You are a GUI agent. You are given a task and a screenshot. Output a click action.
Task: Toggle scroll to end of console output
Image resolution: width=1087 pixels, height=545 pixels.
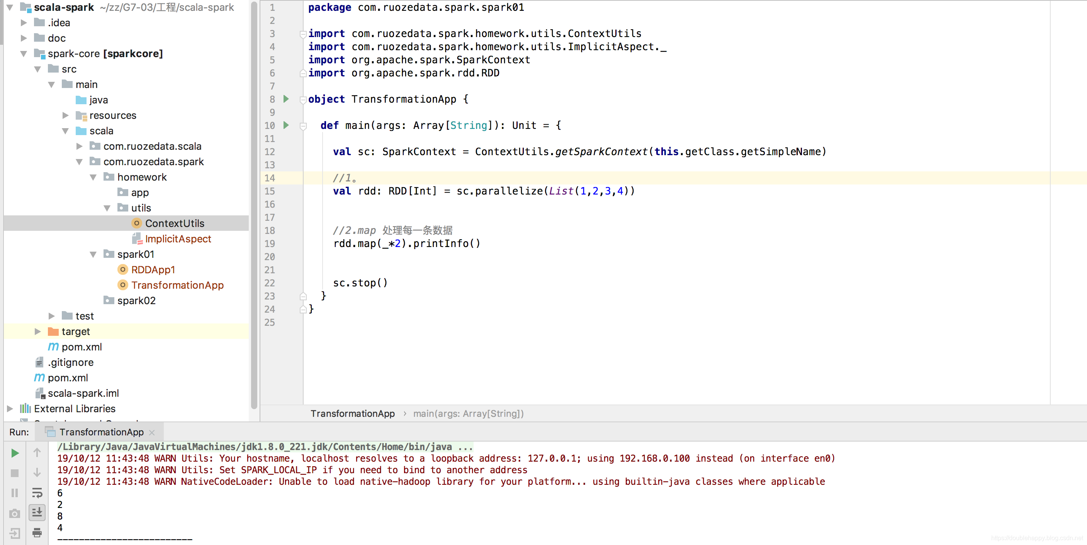[x=37, y=513]
